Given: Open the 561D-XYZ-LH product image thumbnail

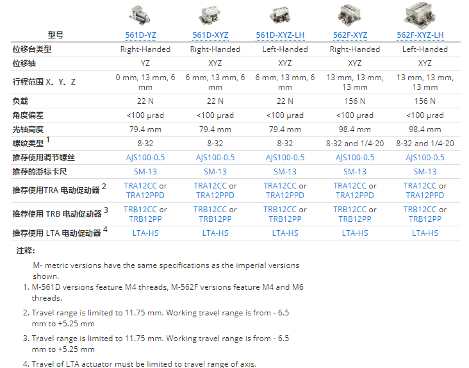Looking at the screenshot, I should [280, 15].
